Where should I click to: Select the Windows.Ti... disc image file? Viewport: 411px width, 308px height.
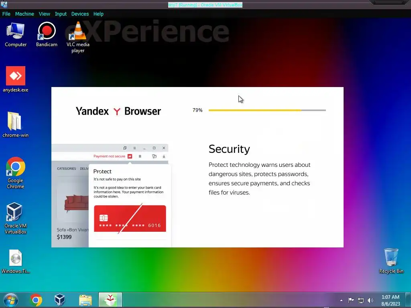pyautogui.click(x=15, y=261)
